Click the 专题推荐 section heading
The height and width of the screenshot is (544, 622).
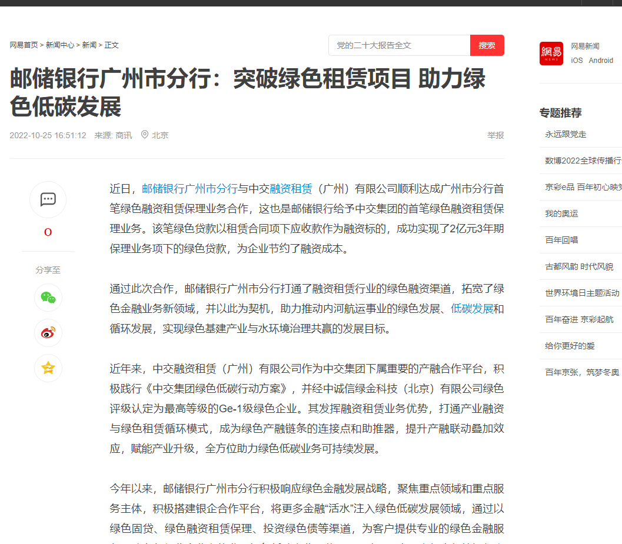tap(561, 113)
